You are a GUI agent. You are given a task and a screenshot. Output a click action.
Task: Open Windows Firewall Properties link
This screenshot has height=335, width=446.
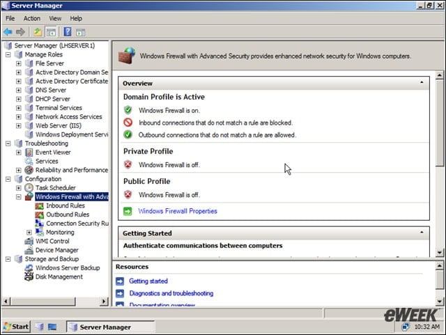point(178,211)
